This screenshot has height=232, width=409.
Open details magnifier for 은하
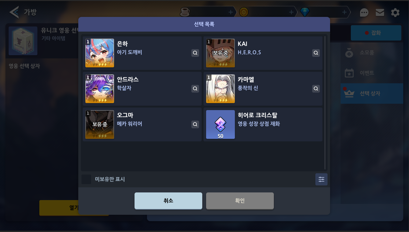click(x=195, y=53)
